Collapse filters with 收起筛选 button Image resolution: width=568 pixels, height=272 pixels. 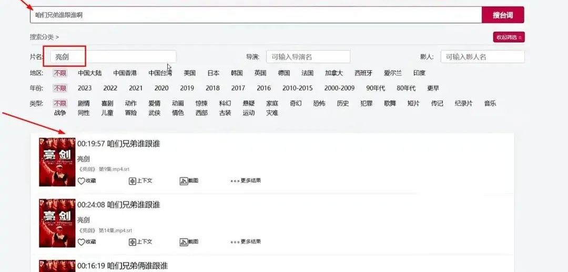click(x=509, y=37)
